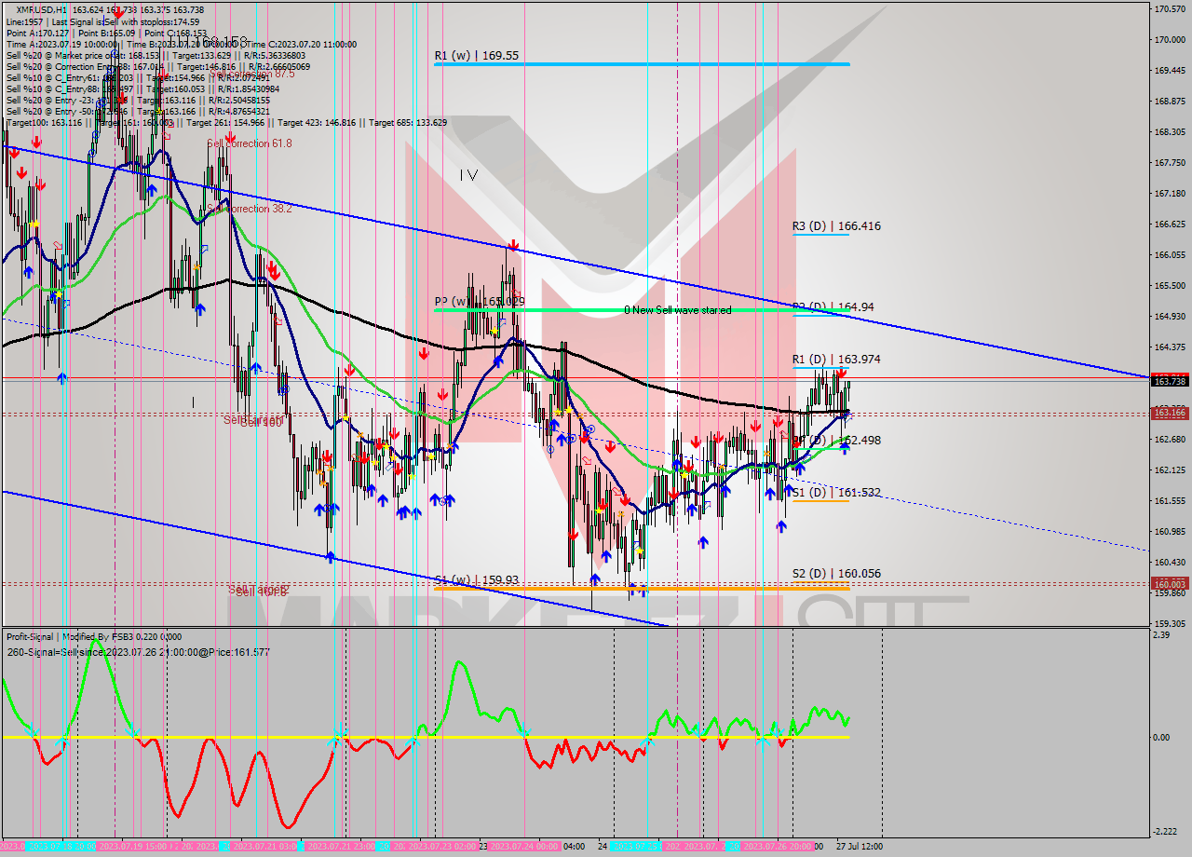This screenshot has width=1192, height=857.
Task: Select the 'Sell correction 61.8' label
Action: [x=249, y=143]
